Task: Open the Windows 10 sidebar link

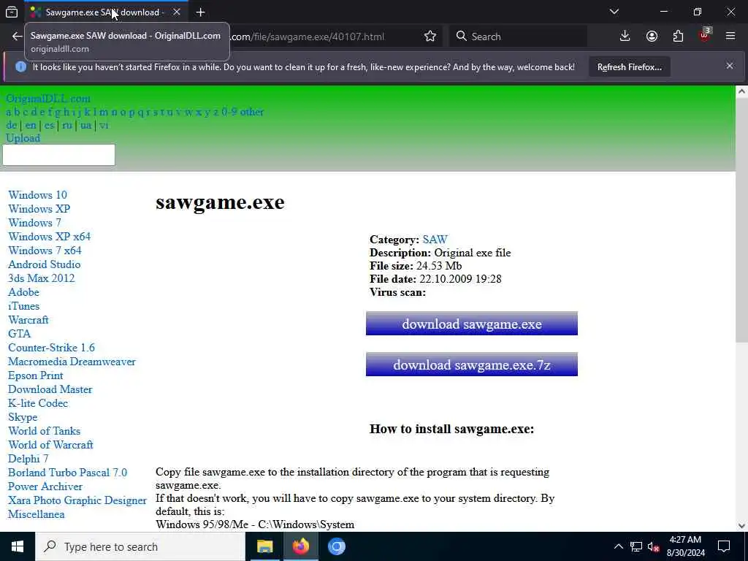Action: (38, 195)
